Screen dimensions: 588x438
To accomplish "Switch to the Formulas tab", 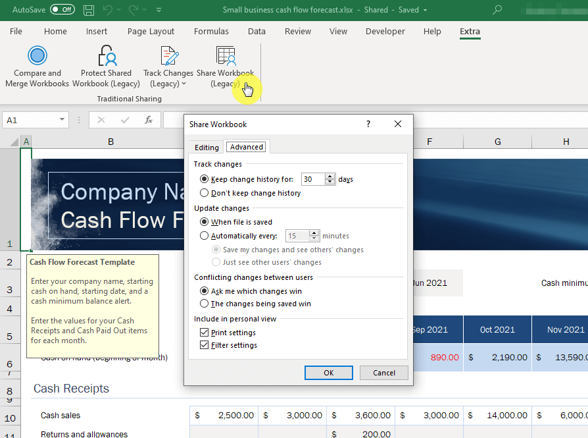I will [x=211, y=32].
